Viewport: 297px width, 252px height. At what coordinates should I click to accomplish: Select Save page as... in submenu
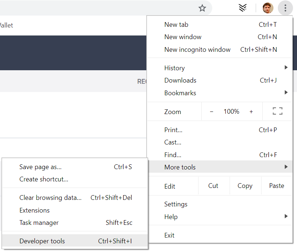click(x=75, y=167)
